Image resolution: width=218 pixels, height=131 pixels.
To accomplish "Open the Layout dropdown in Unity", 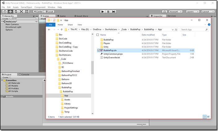I will pyautogui.click(x=208, y=12).
